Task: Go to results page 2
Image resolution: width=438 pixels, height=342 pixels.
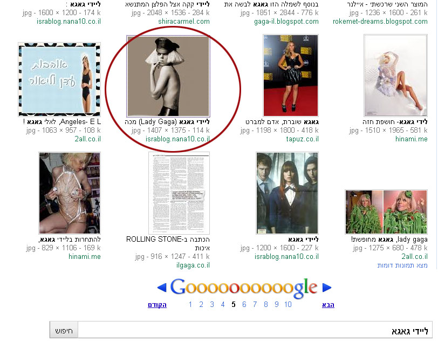Action: tap(201, 304)
